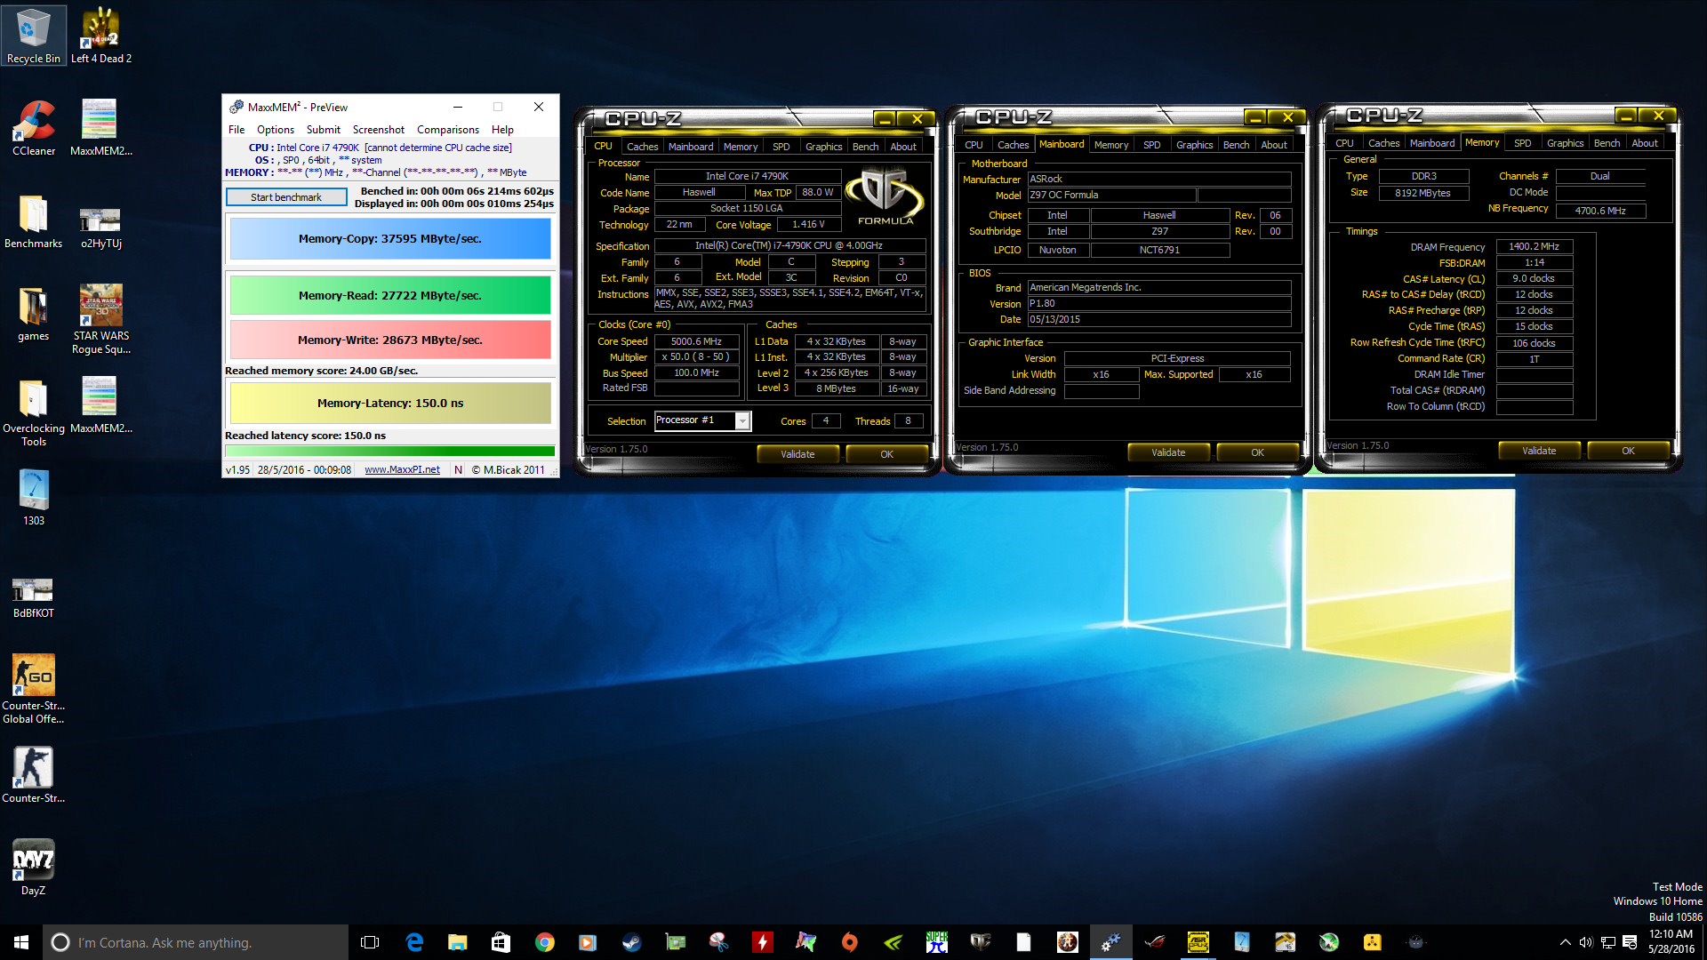Click Validate in the Mainboard CPU-Z window
This screenshot has width=1707, height=960.
(x=1168, y=452)
